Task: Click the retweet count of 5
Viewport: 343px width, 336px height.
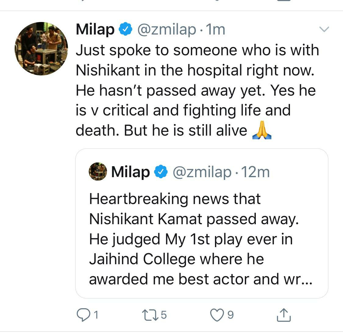Action: pyautogui.click(x=164, y=315)
